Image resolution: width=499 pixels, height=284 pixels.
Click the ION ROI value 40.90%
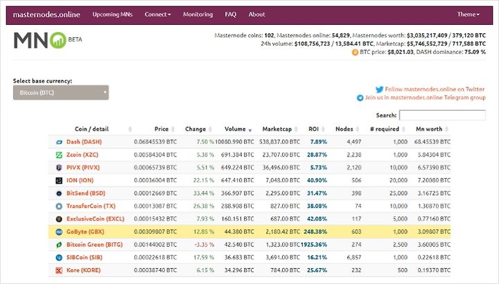(x=317, y=180)
